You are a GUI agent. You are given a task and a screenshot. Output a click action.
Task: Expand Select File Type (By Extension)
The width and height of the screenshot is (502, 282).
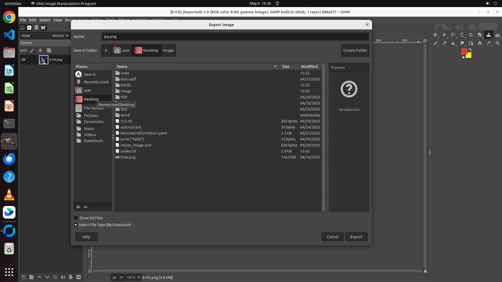point(76,225)
